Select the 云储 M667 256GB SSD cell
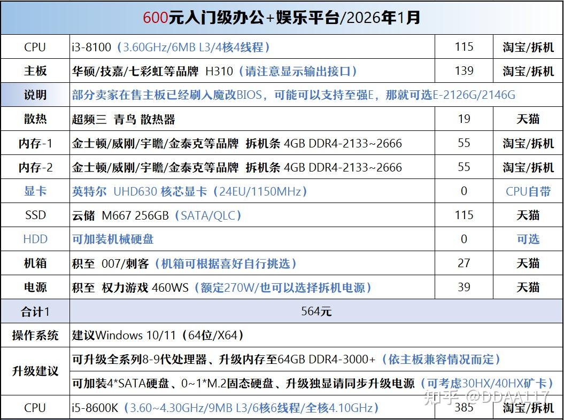The height and width of the screenshot is (420, 564). [252, 215]
